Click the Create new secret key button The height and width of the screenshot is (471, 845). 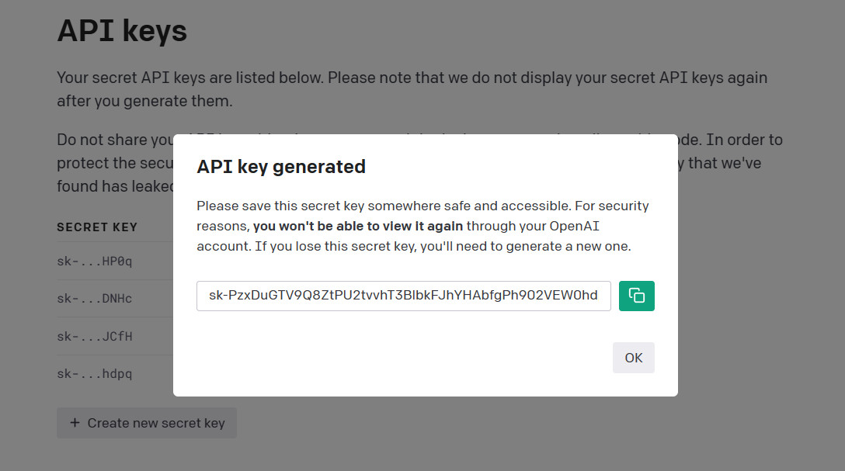[x=147, y=423]
